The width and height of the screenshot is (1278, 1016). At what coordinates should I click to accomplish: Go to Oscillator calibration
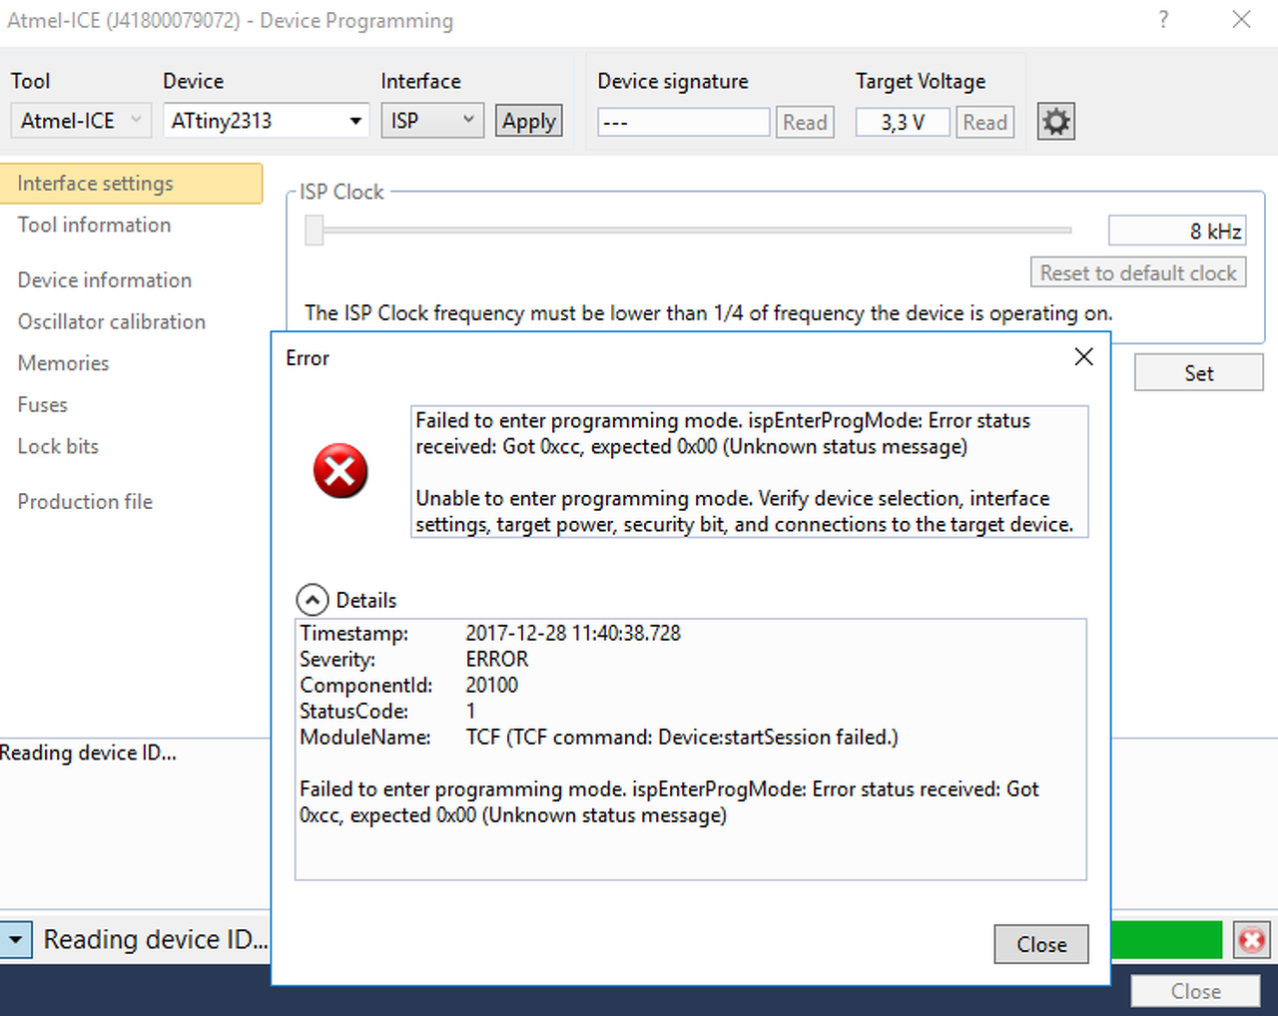click(112, 321)
